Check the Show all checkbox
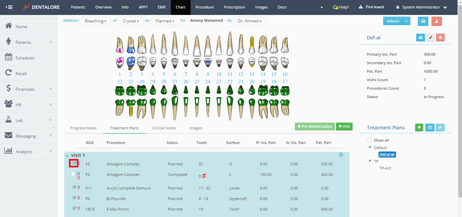This screenshot has height=217, width=462. (x=369, y=140)
